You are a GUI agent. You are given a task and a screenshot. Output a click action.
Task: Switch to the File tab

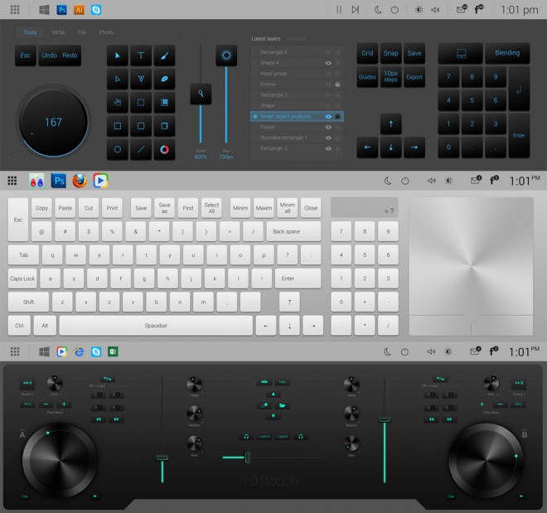pyautogui.click(x=82, y=32)
